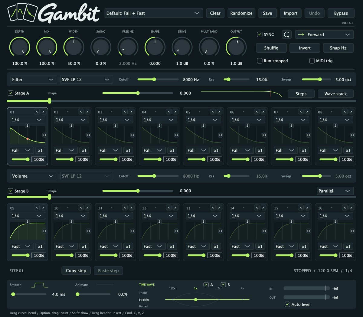The image size is (363, 317).
Task: Click the Smooth shape preview icon
Action: coord(40,285)
